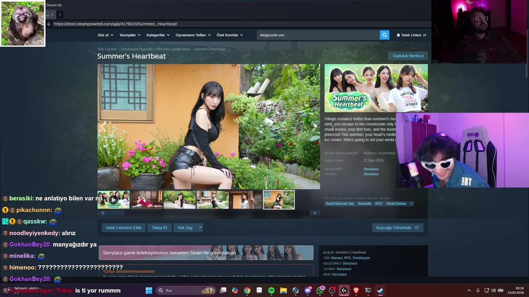This screenshot has width=529, height=297.
Task: Open File Explorer folder icon in taskbar
Action: click(x=284, y=290)
